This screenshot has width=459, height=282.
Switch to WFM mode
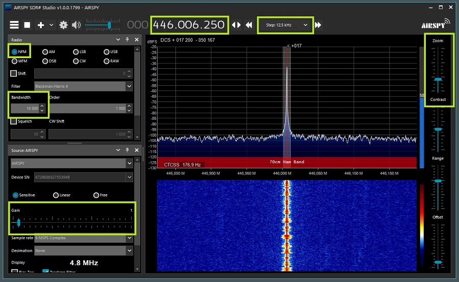(x=15, y=61)
